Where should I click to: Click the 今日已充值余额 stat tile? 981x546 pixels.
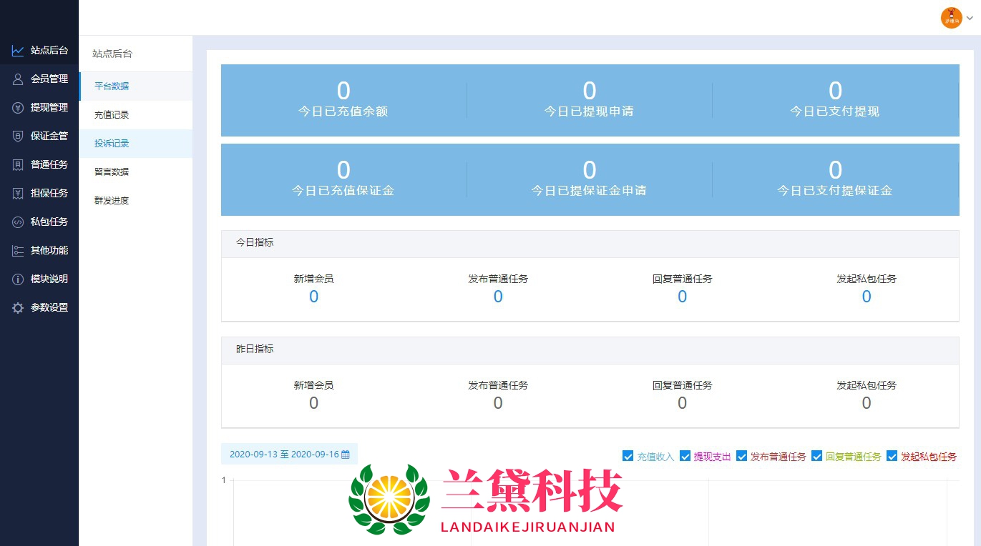[x=343, y=100]
